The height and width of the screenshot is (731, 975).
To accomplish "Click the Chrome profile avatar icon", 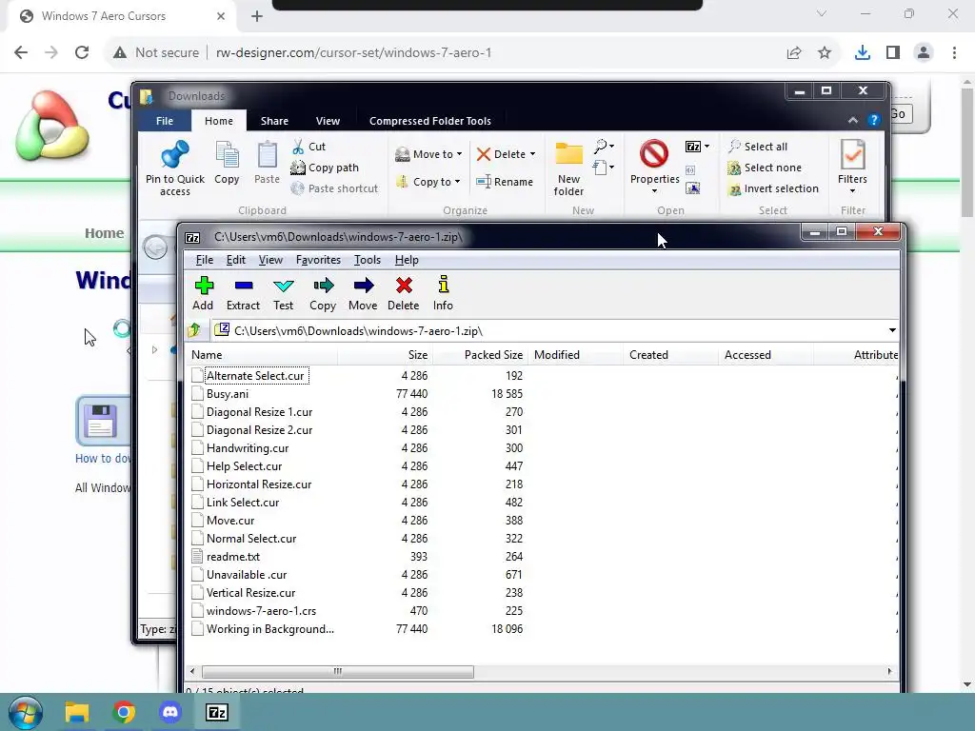I will [x=924, y=53].
